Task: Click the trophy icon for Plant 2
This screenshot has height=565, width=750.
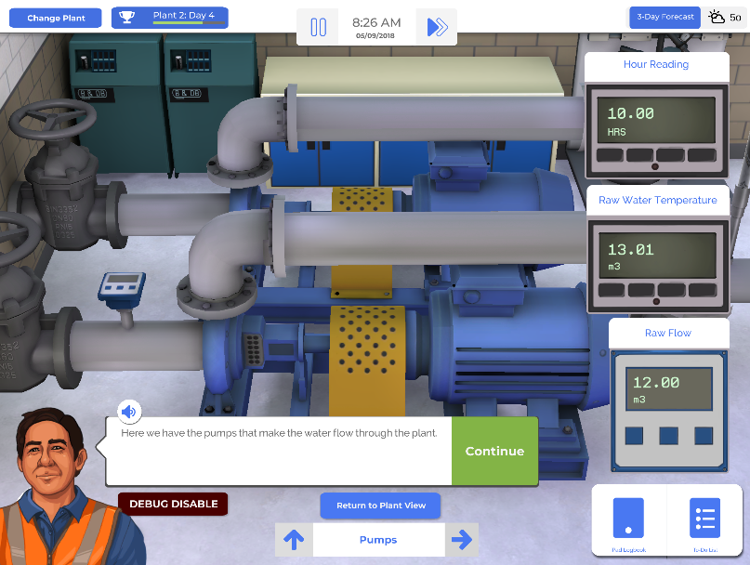Action: pyautogui.click(x=129, y=17)
